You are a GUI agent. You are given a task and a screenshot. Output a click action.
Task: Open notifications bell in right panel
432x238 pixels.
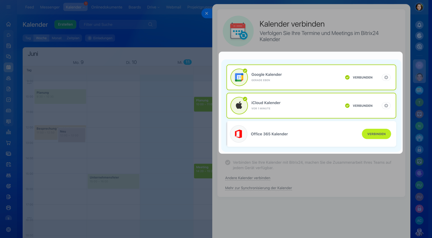(x=419, y=25)
